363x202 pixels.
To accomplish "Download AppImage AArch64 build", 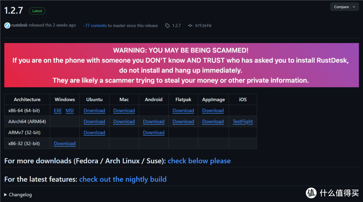I will (213, 121).
